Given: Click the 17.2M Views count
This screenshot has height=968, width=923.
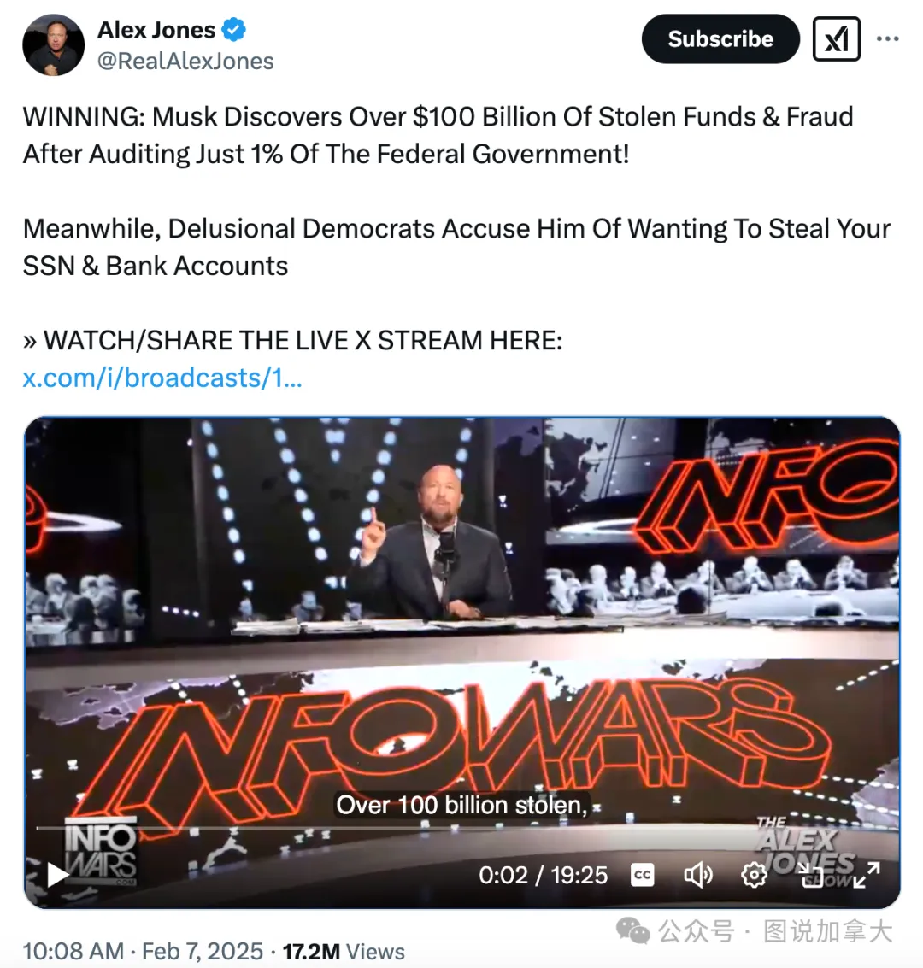Looking at the screenshot, I should (344, 951).
